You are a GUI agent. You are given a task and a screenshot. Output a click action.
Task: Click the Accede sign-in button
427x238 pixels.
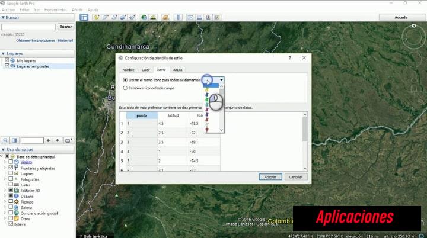coord(401,17)
